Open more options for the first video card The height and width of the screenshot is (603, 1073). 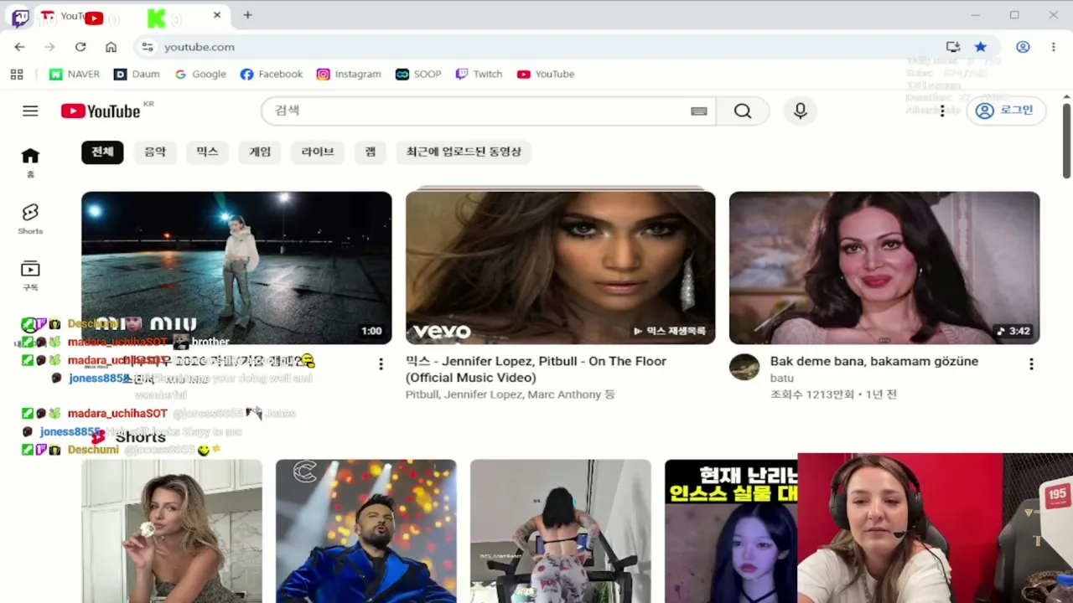tap(381, 364)
